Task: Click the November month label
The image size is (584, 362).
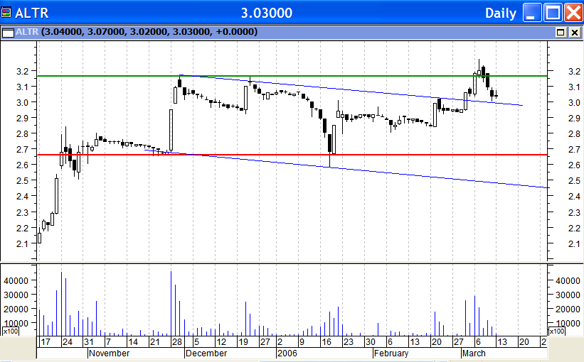Action: tap(109, 353)
